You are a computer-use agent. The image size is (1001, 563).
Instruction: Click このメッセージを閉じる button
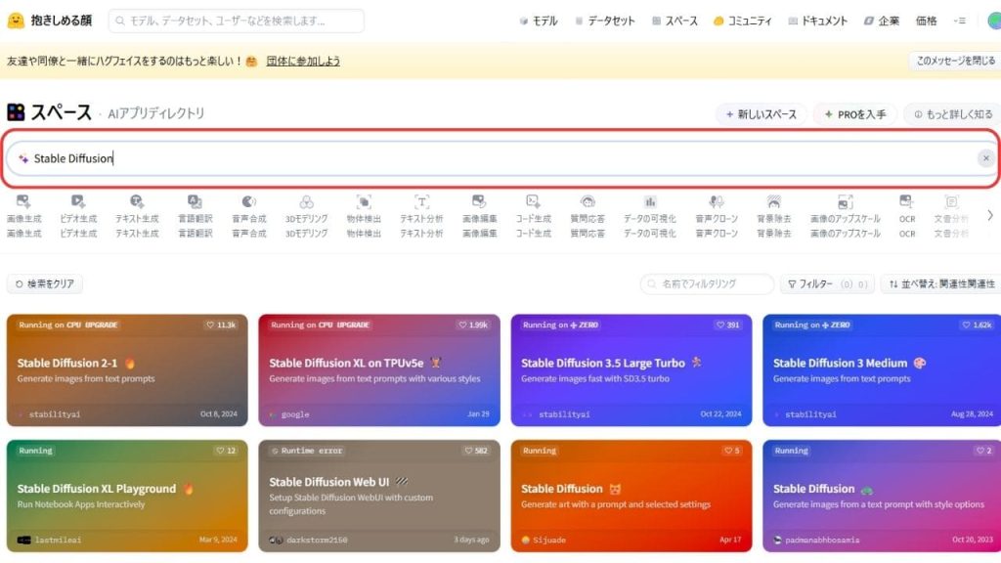(955, 61)
